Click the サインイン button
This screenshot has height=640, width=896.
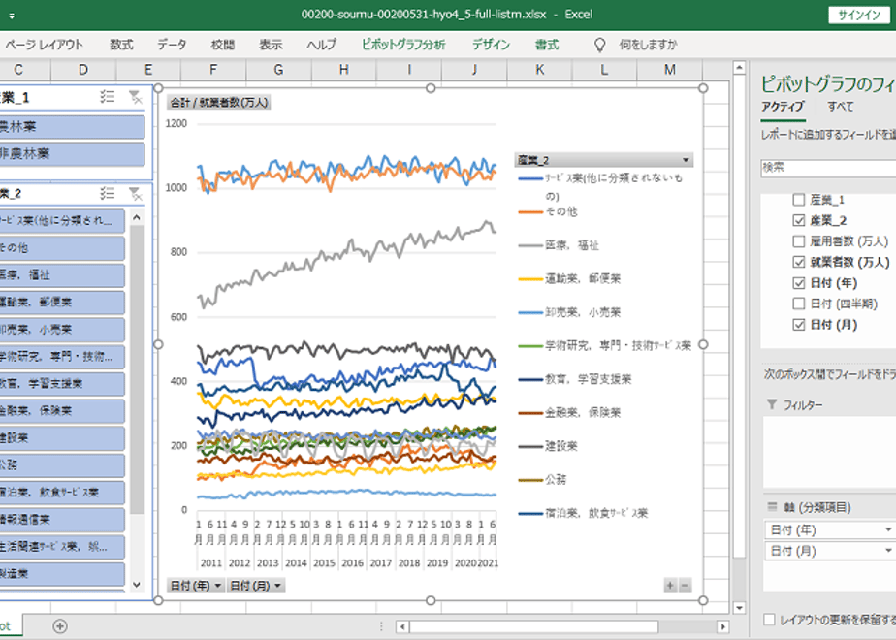click(x=859, y=16)
